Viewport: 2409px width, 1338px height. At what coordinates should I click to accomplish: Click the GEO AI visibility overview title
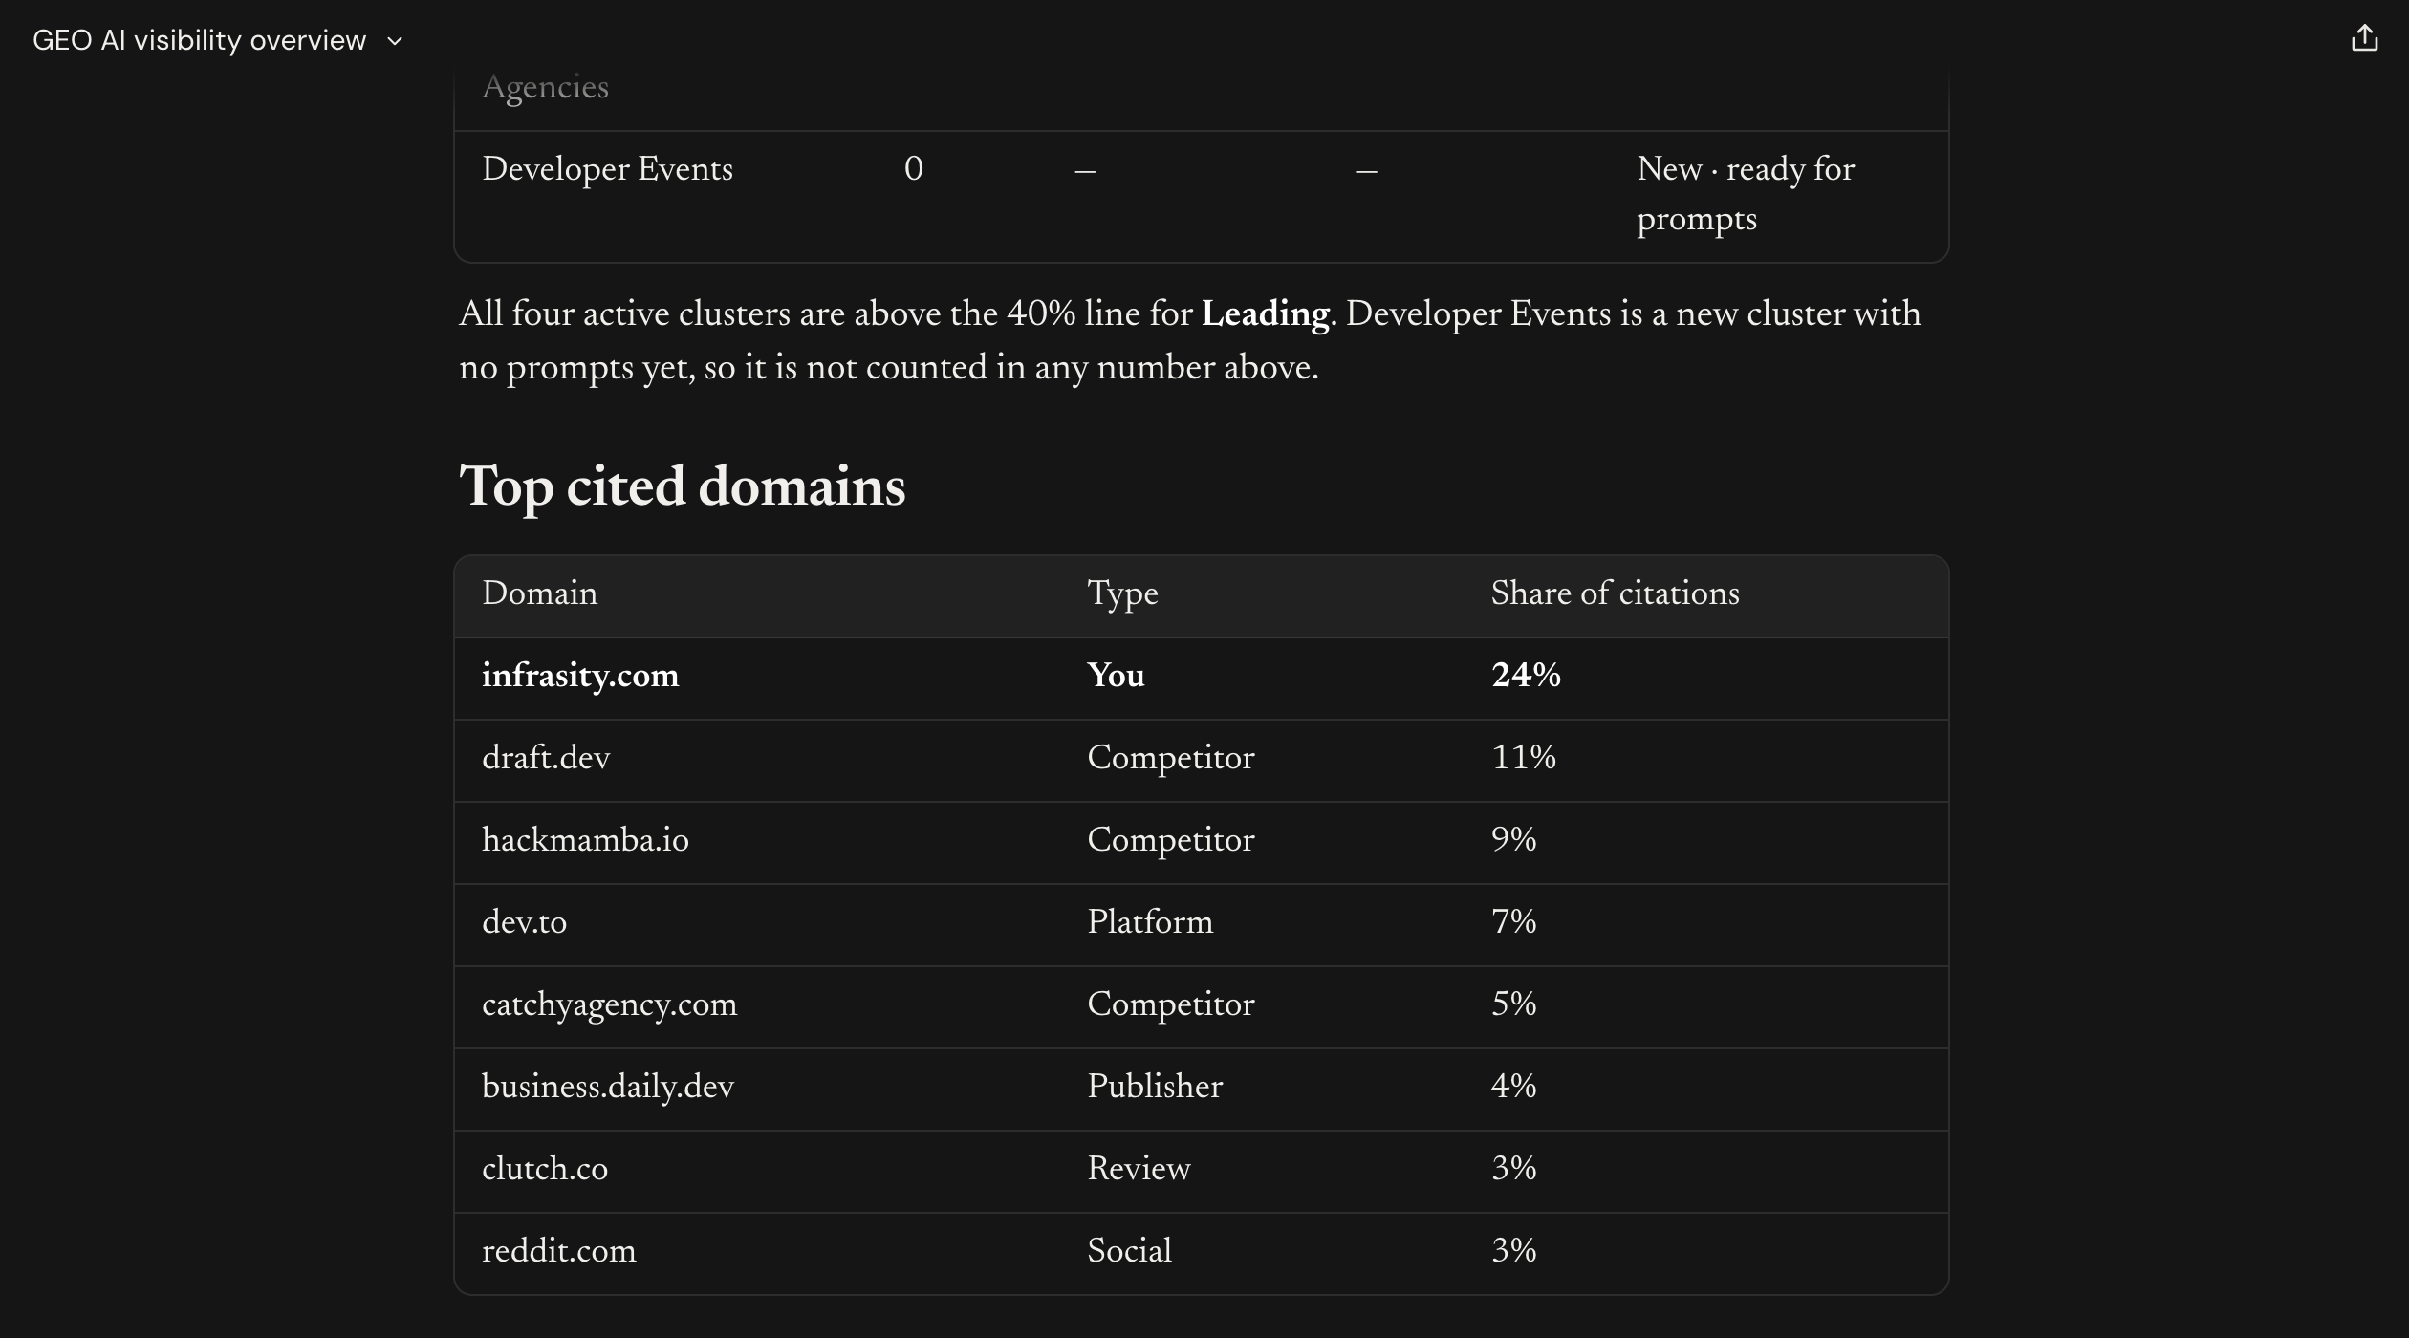pyautogui.click(x=199, y=40)
